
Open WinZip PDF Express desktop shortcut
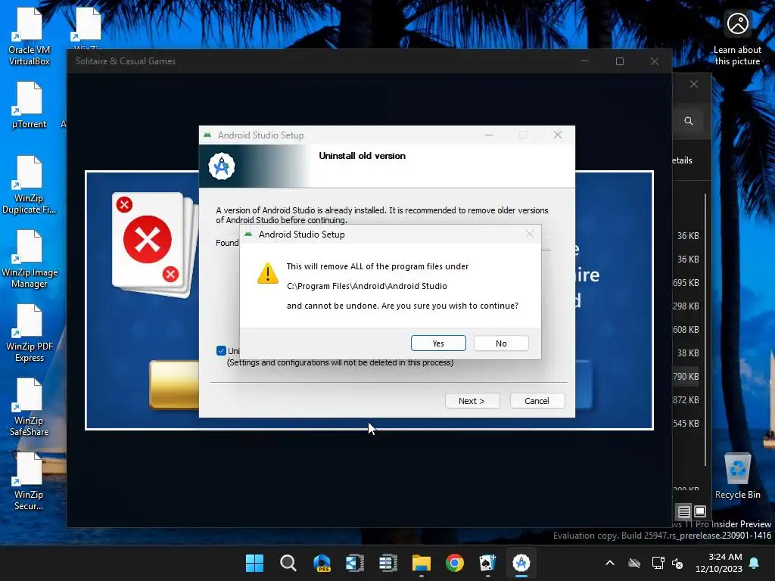30,334
